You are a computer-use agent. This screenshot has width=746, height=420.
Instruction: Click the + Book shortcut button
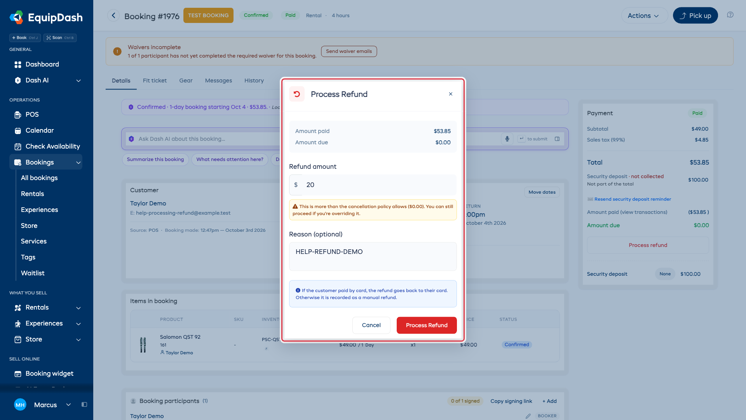point(25,38)
